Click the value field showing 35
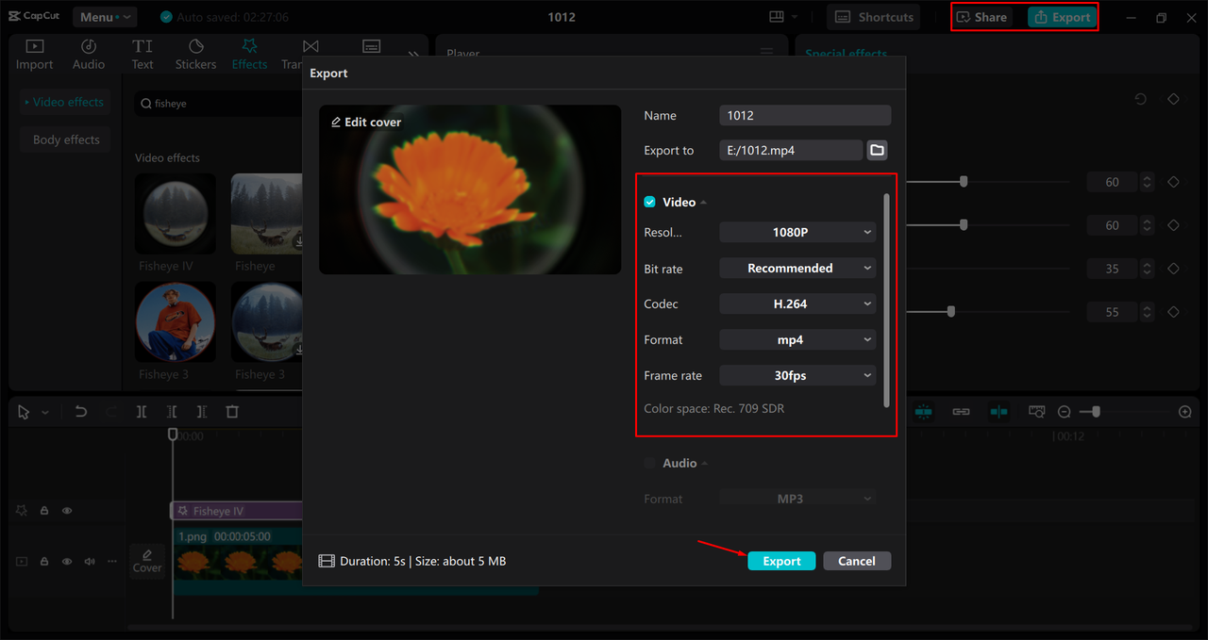 point(1113,269)
